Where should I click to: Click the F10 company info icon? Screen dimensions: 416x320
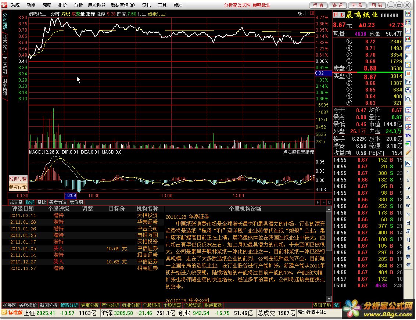coord(408,57)
